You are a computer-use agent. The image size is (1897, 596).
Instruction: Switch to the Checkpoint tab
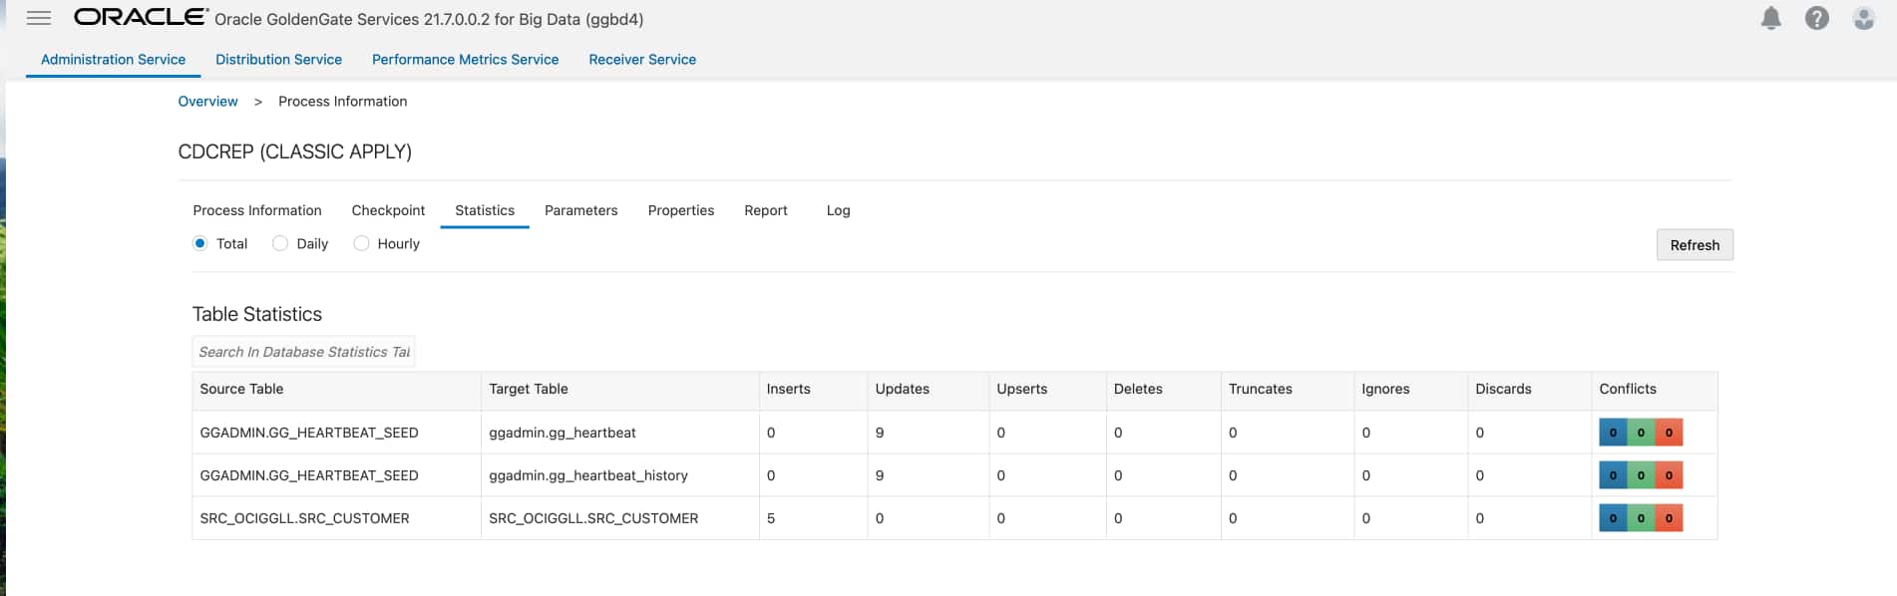[388, 210]
